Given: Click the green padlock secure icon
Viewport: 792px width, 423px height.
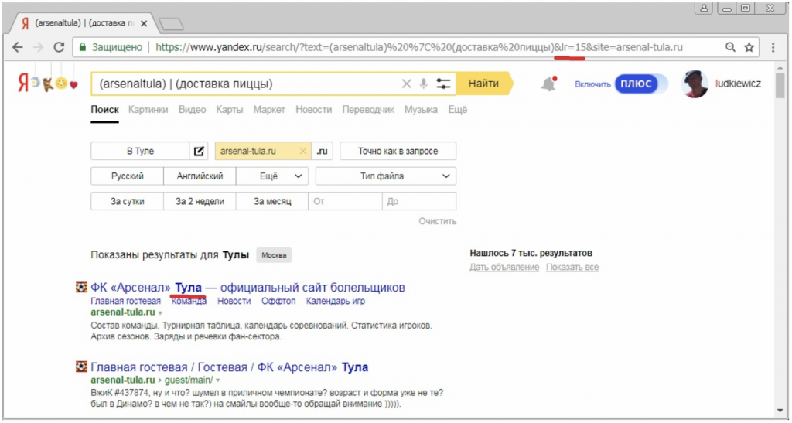Looking at the screenshot, I should [x=82, y=47].
